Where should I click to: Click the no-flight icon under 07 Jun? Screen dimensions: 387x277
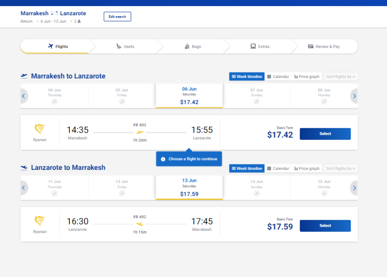coord(257,102)
